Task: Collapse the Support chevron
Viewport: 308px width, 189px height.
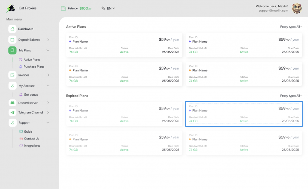Action: point(48,123)
